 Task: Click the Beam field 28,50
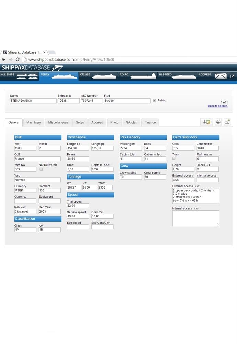(x=78, y=159)
